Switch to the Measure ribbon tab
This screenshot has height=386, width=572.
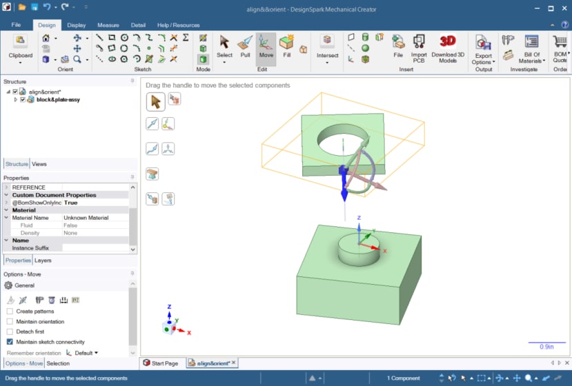coord(108,25)
